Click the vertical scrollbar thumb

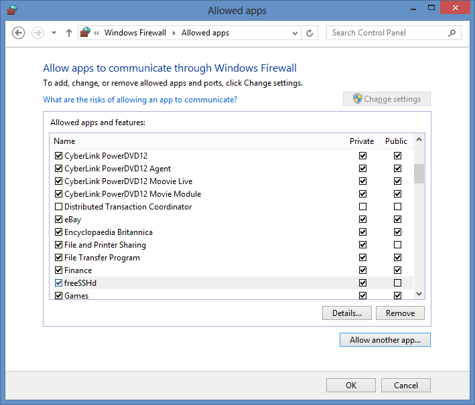419,173
